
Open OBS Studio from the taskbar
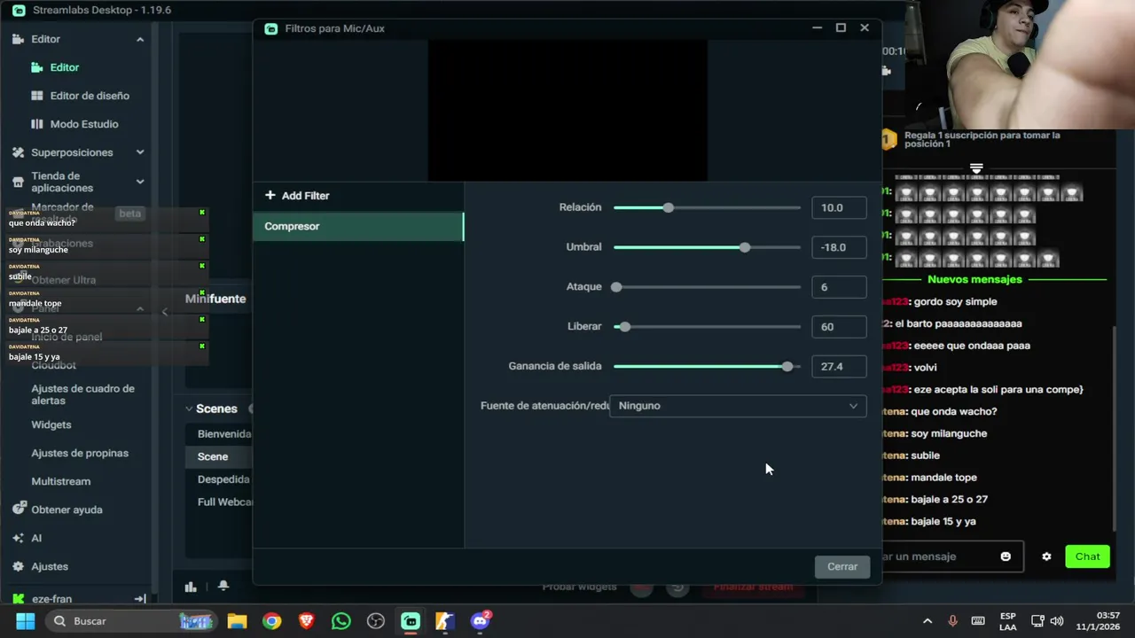(376, 621)
